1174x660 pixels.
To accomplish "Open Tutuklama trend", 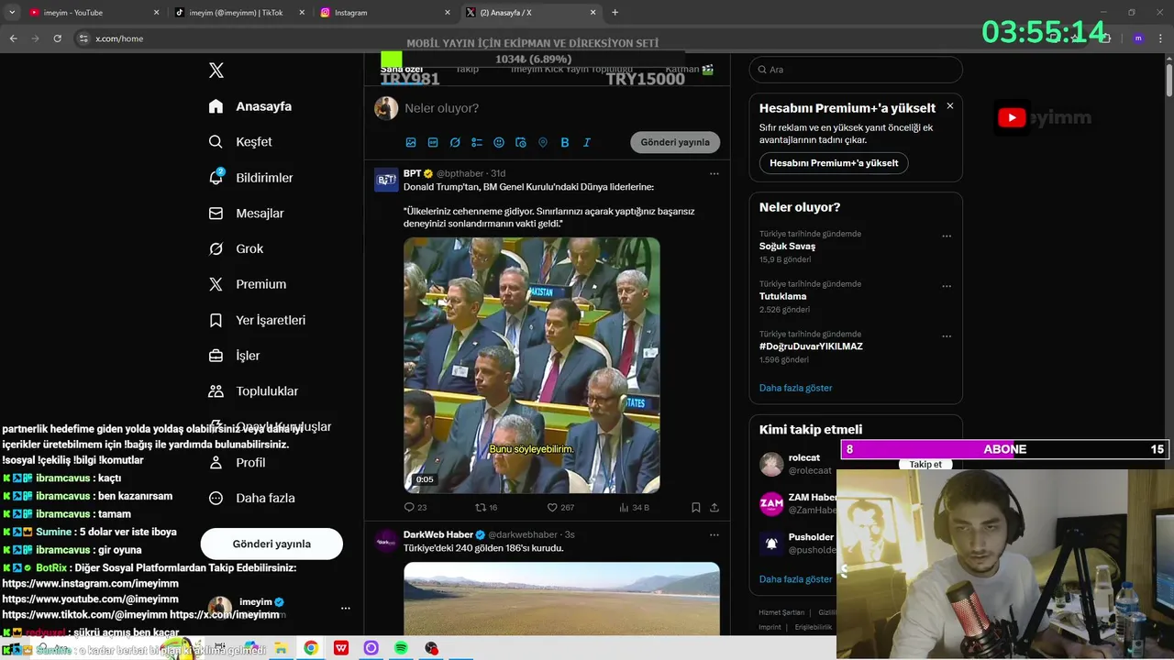I will tap(782, 297).
